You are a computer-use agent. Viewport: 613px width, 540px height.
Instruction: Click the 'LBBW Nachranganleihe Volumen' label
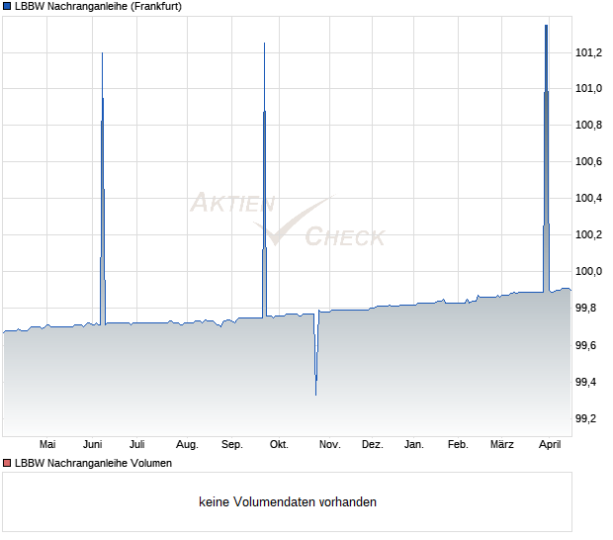coord(94,464)
